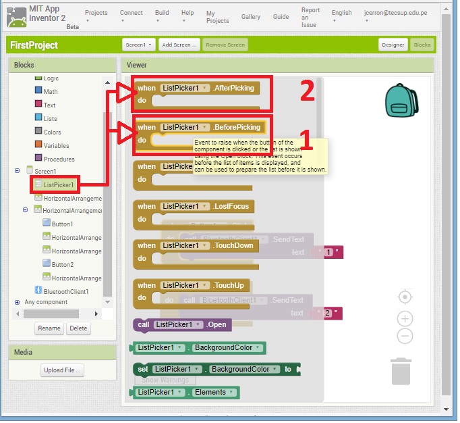
Task: Open component dropdown on TouchDown block
Action: (185, 245)
